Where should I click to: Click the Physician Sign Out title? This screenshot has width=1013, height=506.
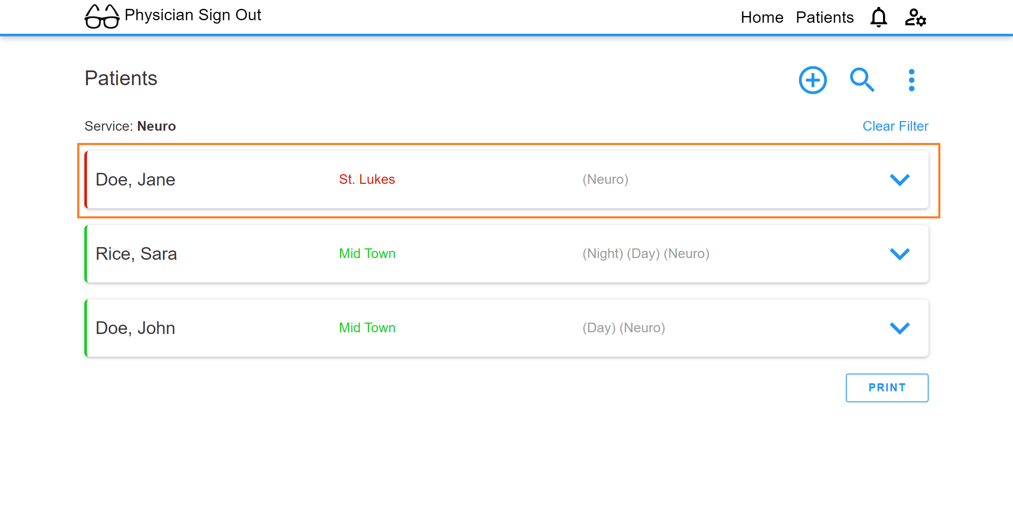click(x=193, y=15)
